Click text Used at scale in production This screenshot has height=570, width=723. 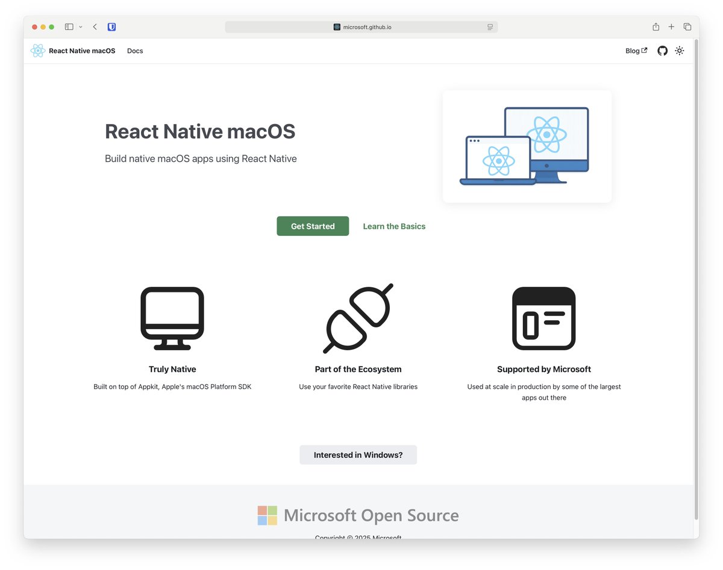coord(544,392)
